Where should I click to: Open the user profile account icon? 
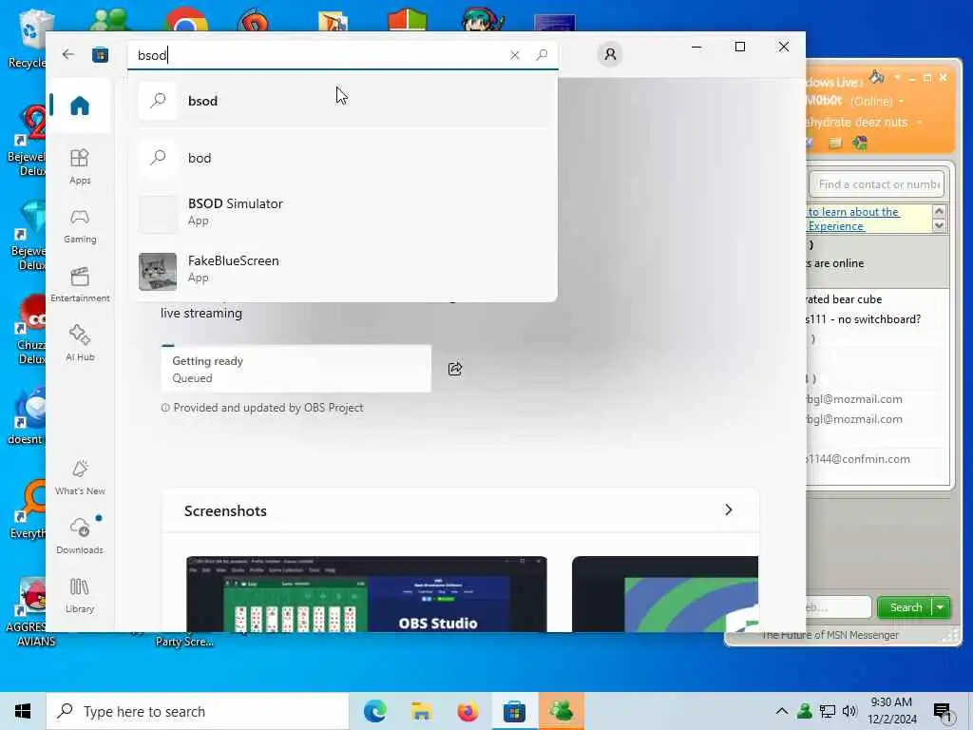[x=610, y=54]
